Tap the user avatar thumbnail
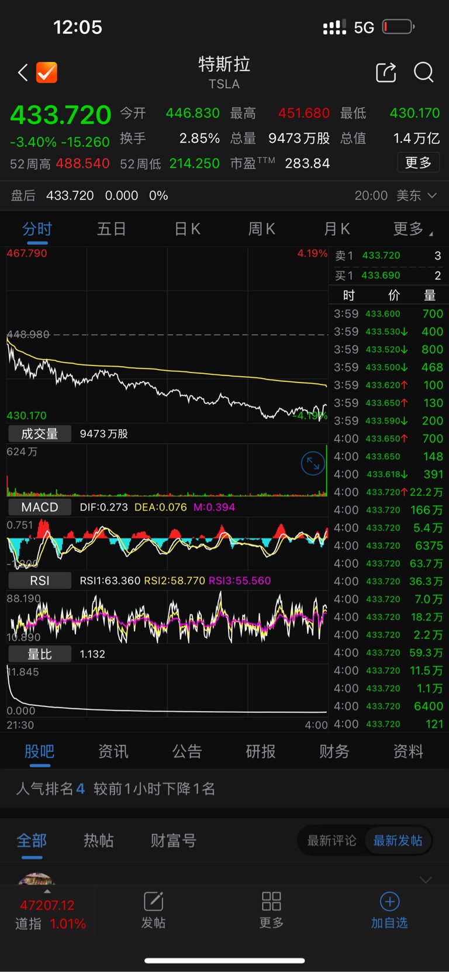Screen dimensions: 449x972 click(36, 879)
